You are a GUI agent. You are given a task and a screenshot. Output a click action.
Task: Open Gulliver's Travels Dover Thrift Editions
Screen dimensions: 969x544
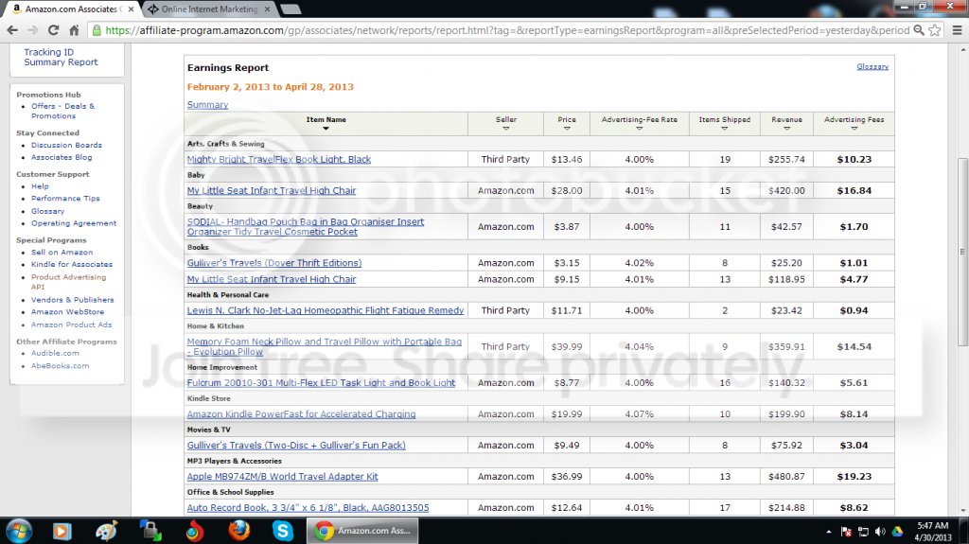pos(274,263)
